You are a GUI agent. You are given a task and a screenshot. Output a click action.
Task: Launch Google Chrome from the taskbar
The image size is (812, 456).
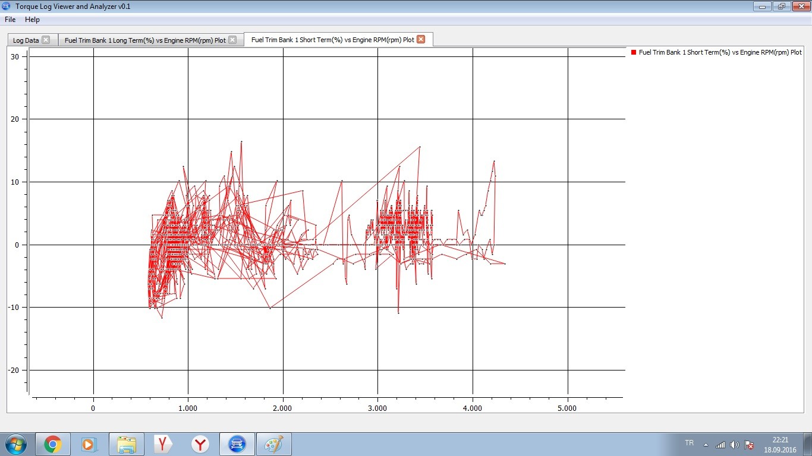tap(53, 444)
